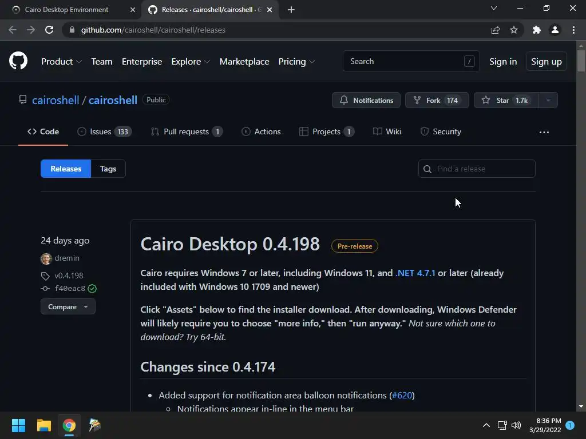Close the Cairo Desktop Environment tab
The width and height of the screenshot is (586, 439).
(133, 10)
